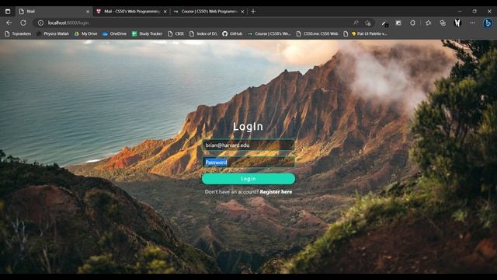Click the email field with brian@harvard.edu
The width and height of the screenshot is (497, 280).
(x=248, y=145)
